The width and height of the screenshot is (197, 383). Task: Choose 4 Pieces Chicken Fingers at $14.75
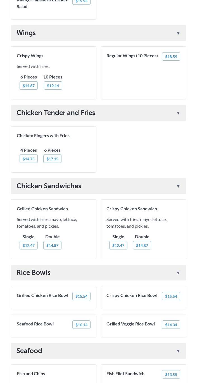point(29,159)
